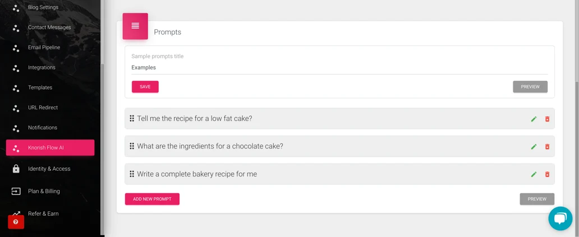Open Knorish Flow AI menu item
This screenshot has height=237, width=579.
[x=50, y=147]
